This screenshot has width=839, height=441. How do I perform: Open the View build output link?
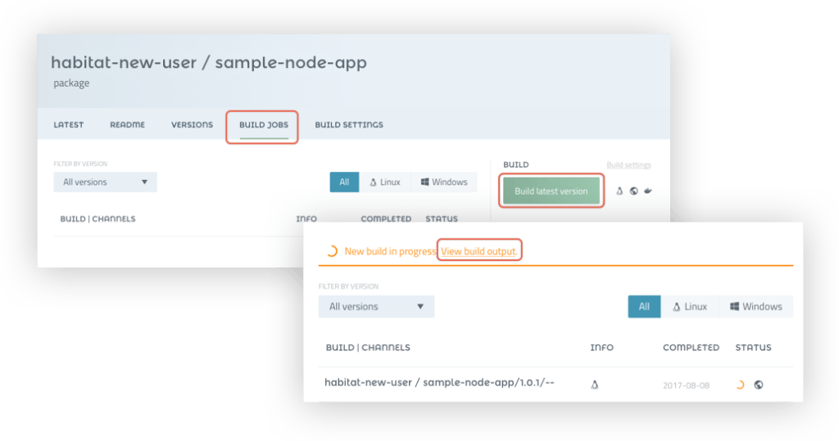(x=478, y=251)
